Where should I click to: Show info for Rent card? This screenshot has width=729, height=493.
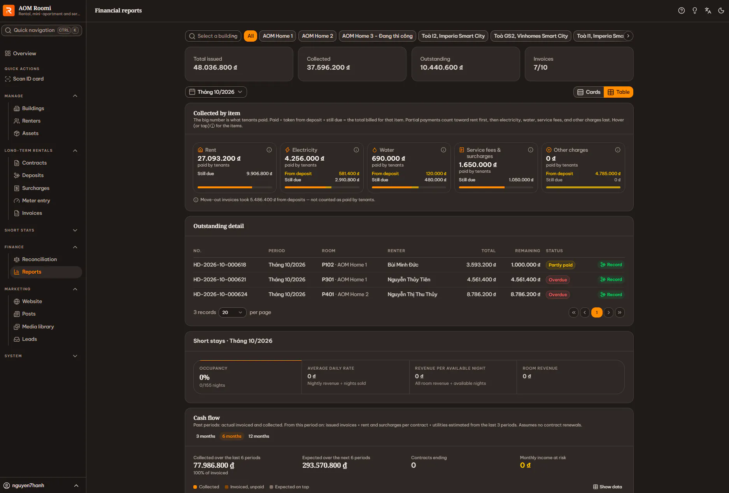click(269, 150)
